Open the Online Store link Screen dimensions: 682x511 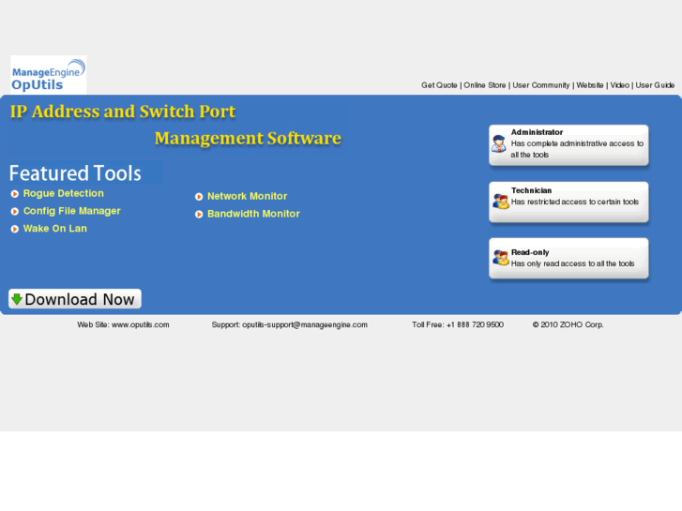click(x=485, y=85)
